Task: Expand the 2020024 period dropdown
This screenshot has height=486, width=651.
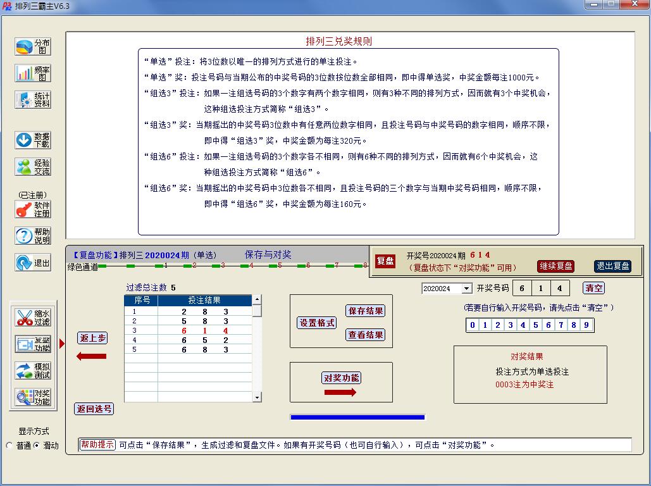Action: pos(467,289)
